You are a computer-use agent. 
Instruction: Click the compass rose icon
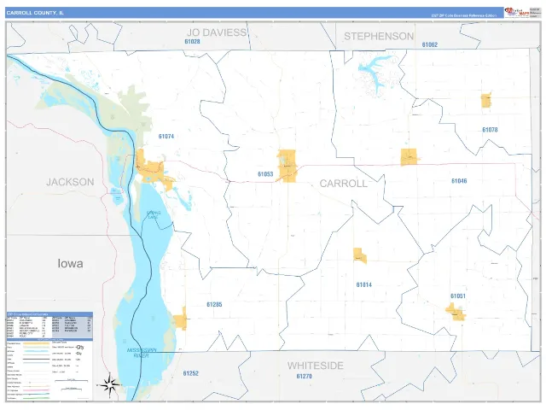110,385
